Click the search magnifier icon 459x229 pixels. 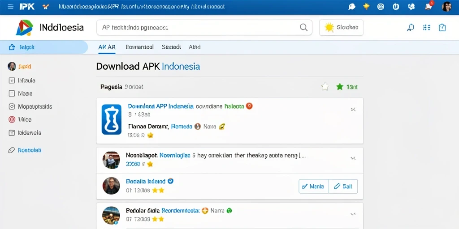(304, 27)
